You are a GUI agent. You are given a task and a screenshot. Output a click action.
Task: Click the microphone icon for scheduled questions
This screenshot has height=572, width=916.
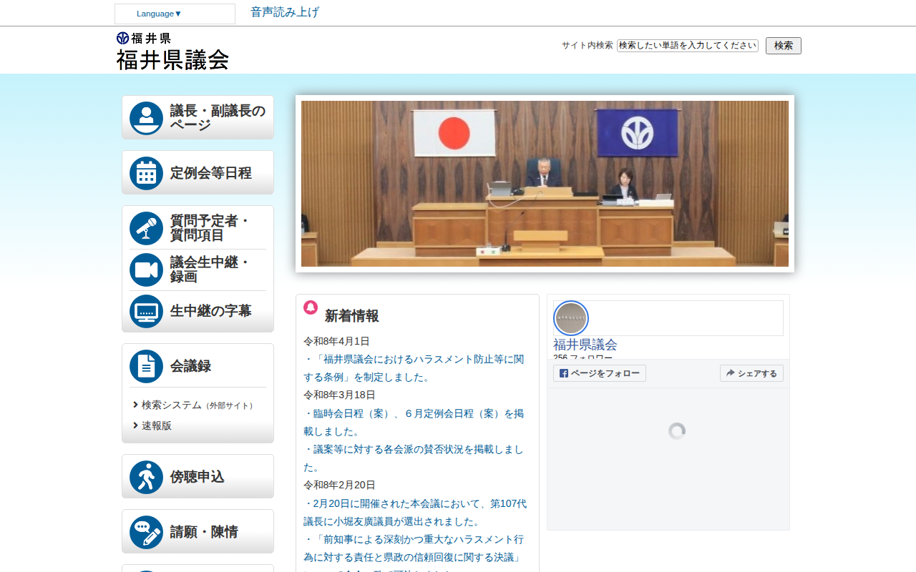[x=146, y=228]
